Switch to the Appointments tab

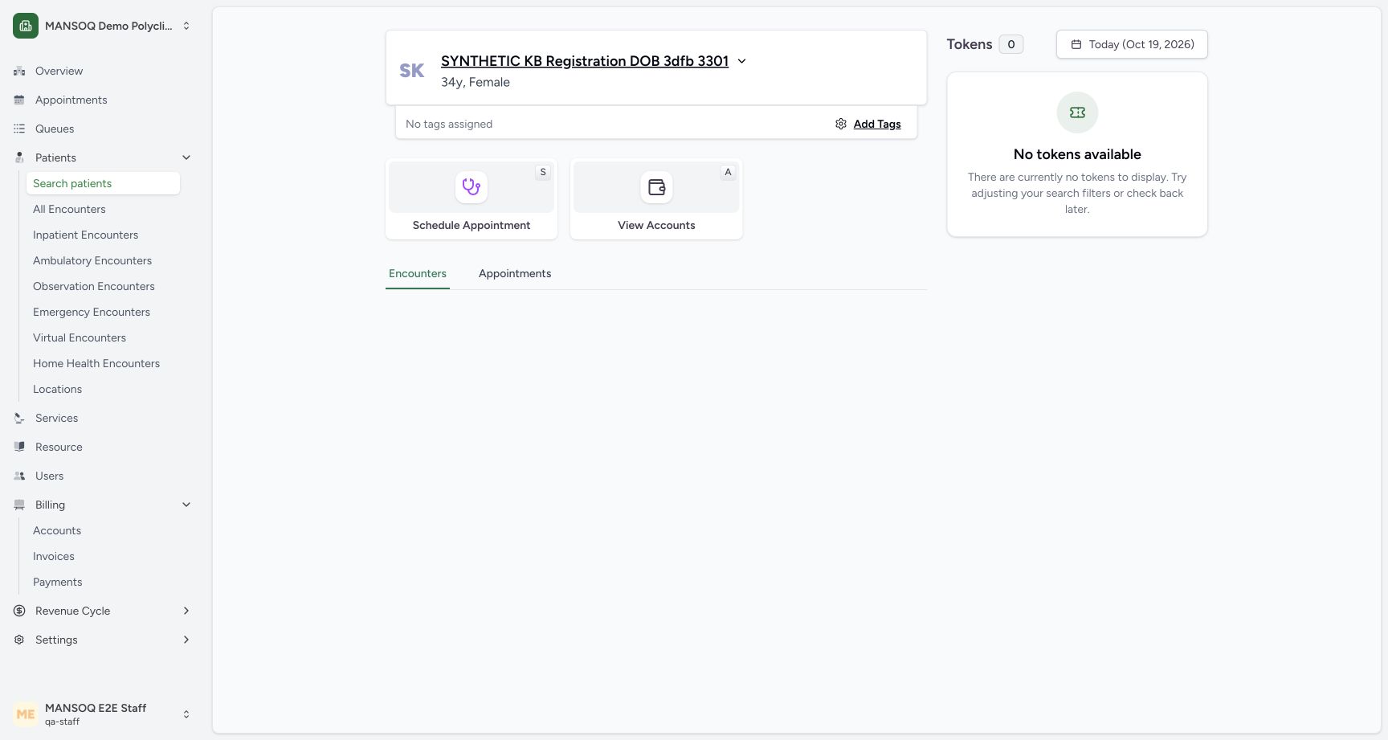[x=515, y=273]
